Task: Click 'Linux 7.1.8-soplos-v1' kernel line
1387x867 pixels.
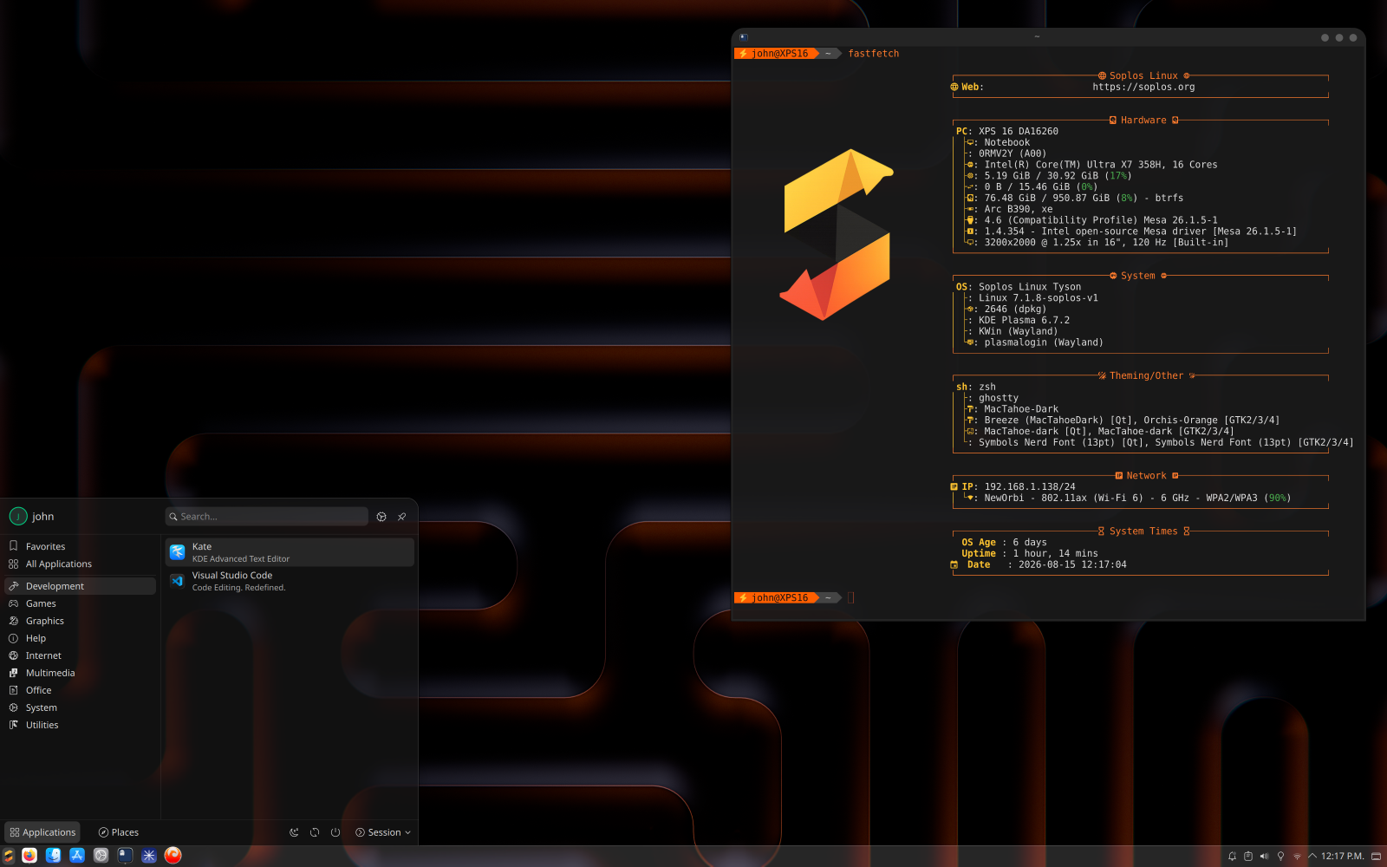Action: pyautogui.click(x=1039, y=298)
